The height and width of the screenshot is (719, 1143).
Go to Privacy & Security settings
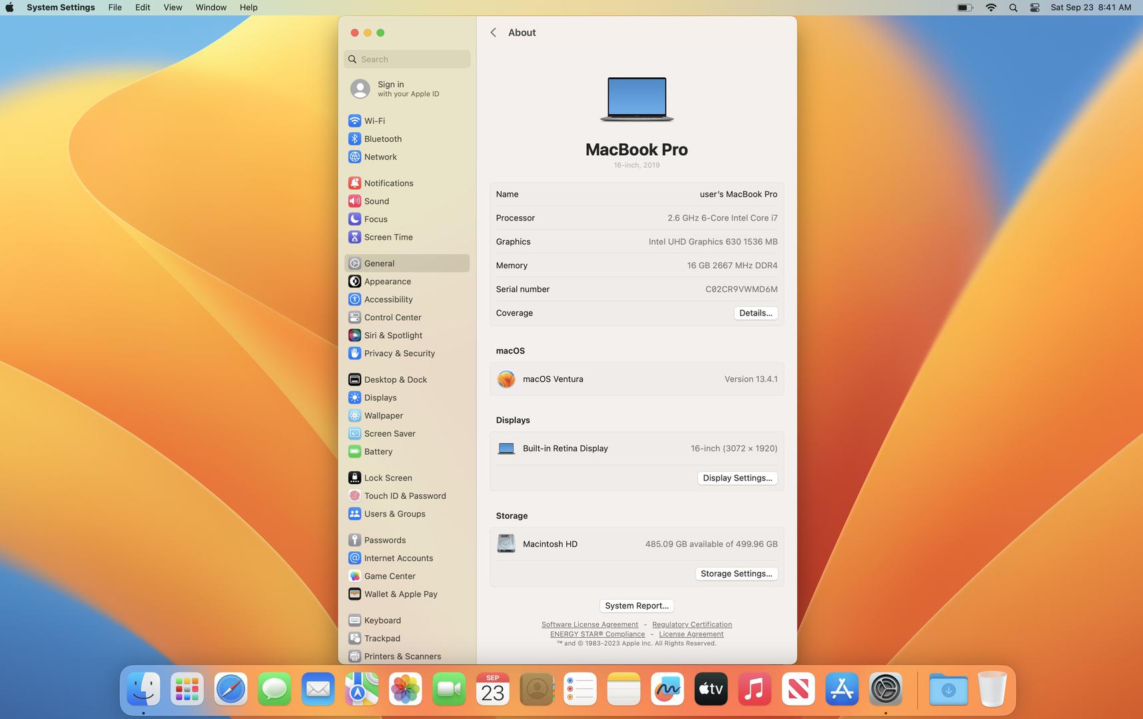399,354
